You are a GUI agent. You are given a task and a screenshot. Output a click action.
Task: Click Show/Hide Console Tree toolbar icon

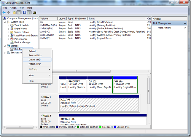19,12
